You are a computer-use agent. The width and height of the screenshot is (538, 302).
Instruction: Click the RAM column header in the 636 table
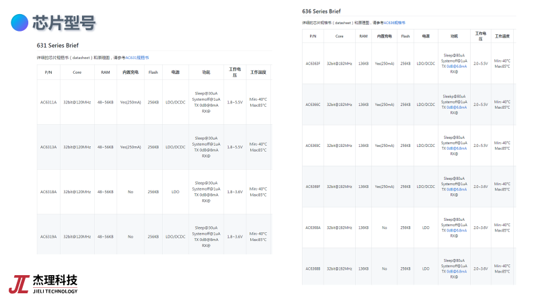(363, 36)
